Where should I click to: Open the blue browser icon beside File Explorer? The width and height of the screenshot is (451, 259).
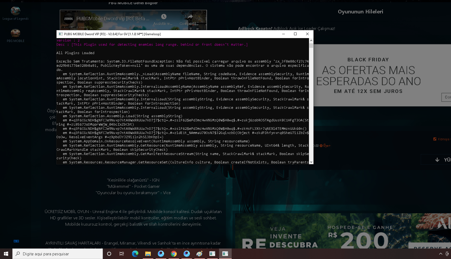point(161,254)
